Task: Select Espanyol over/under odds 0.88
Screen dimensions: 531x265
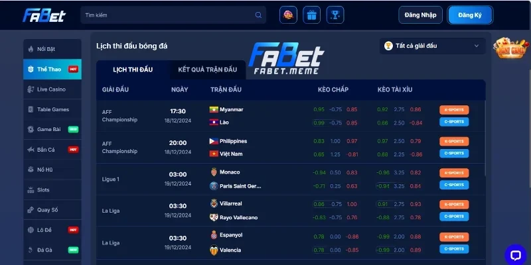Action: (416, 237)
